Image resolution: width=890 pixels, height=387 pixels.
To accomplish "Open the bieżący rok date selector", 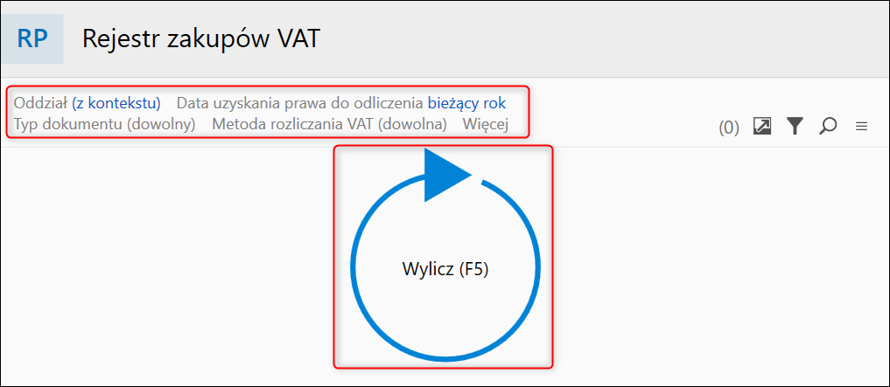I will point(466,102).
